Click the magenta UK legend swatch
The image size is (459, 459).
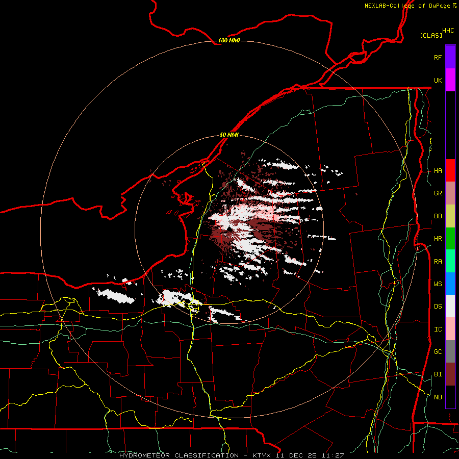450,80
